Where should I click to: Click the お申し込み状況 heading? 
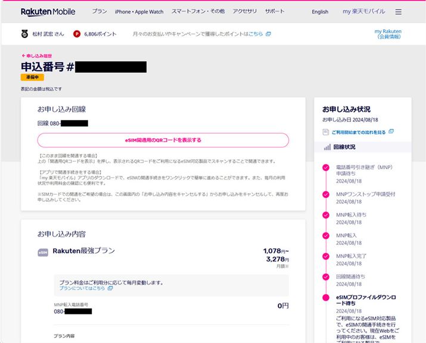tap(346, 109)
